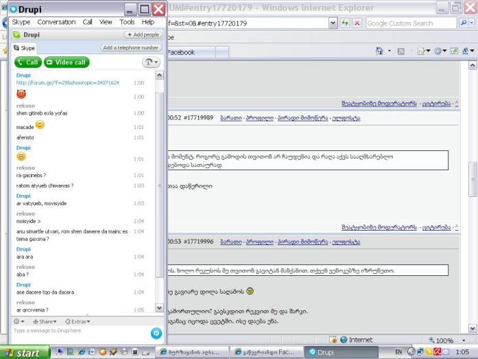Open the View menu in Skype
This screenshot has width=478, height=359.
(x=106, y=22)
